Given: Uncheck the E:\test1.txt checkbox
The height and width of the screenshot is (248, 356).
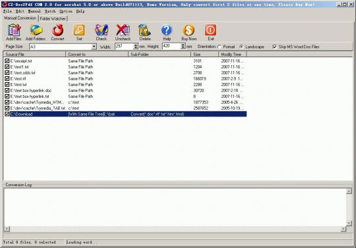Looking at the screenshot, I should tap(7, 67).
